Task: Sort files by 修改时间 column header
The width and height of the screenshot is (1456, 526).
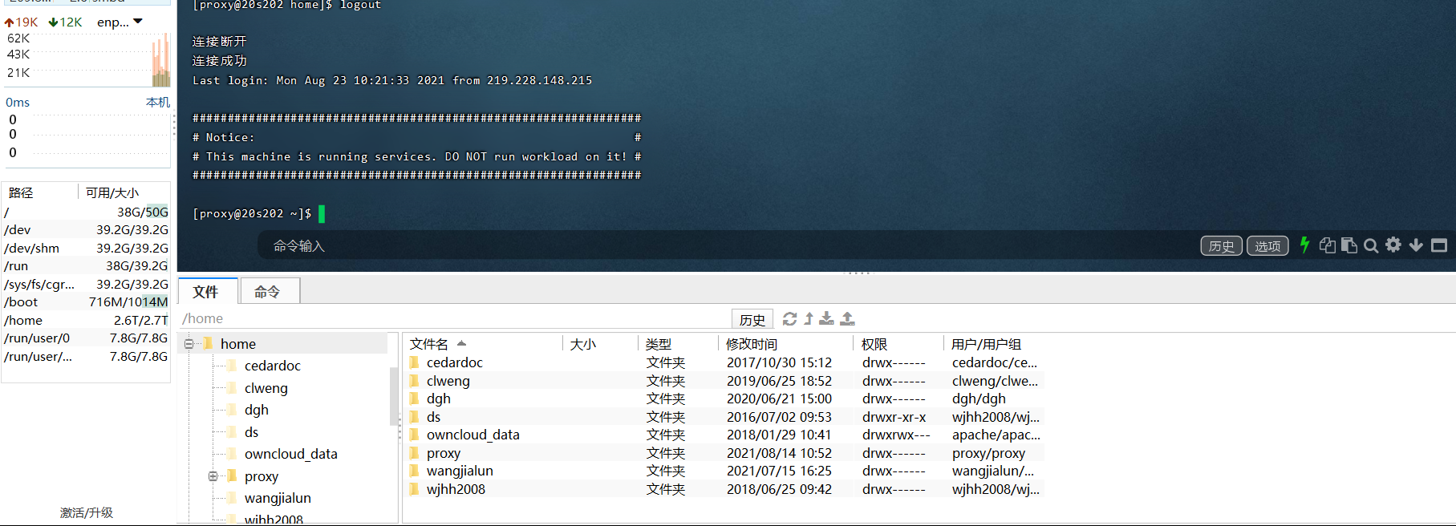Action: tap(752, 344)
